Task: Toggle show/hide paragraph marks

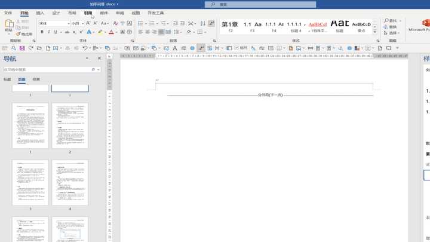Action: (211, 23)
